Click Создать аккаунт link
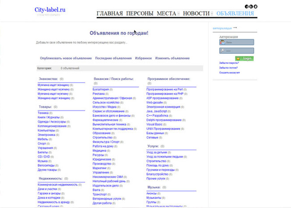 tap(230, 72)
